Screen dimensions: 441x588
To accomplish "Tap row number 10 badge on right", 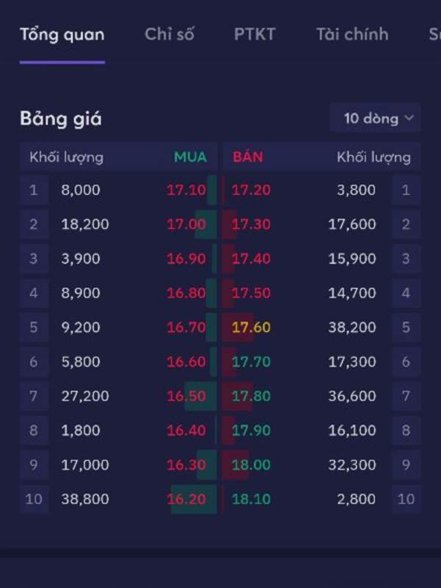I will (x=406, y=499).
